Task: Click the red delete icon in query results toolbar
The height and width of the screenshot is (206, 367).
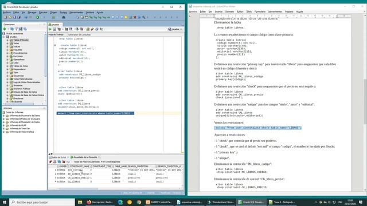Action: (64, 161)
